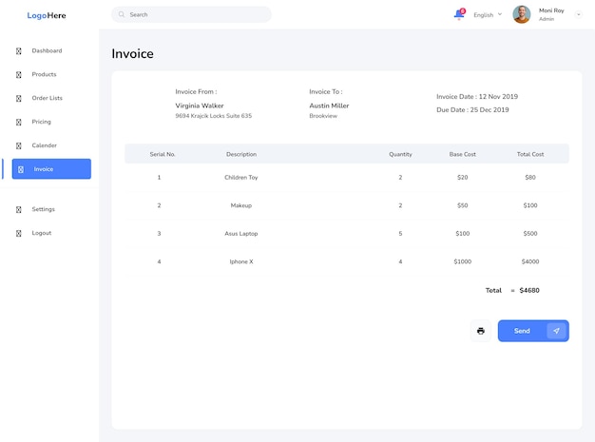Click the print icon button
Viewport: 595px width, 442px height.
point(480,331)
